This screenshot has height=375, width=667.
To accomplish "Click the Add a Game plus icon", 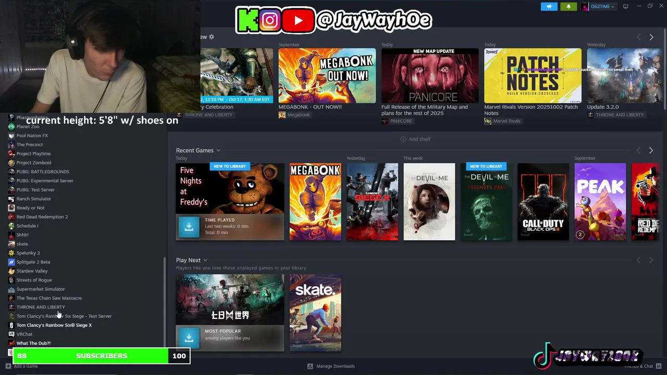I will pyautogui.click(x=9, y=366).
